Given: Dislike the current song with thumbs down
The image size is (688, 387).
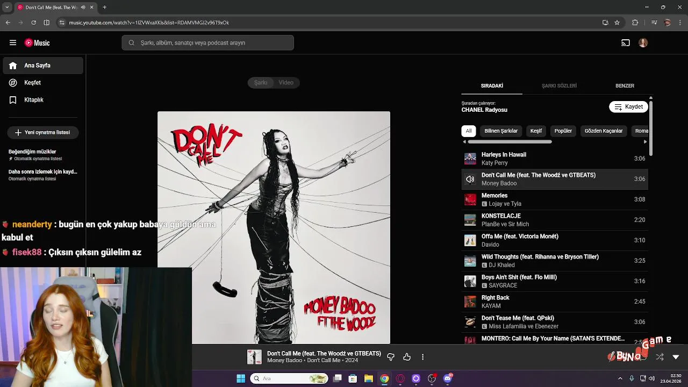Looking at the screenshot, I should 391,357.
